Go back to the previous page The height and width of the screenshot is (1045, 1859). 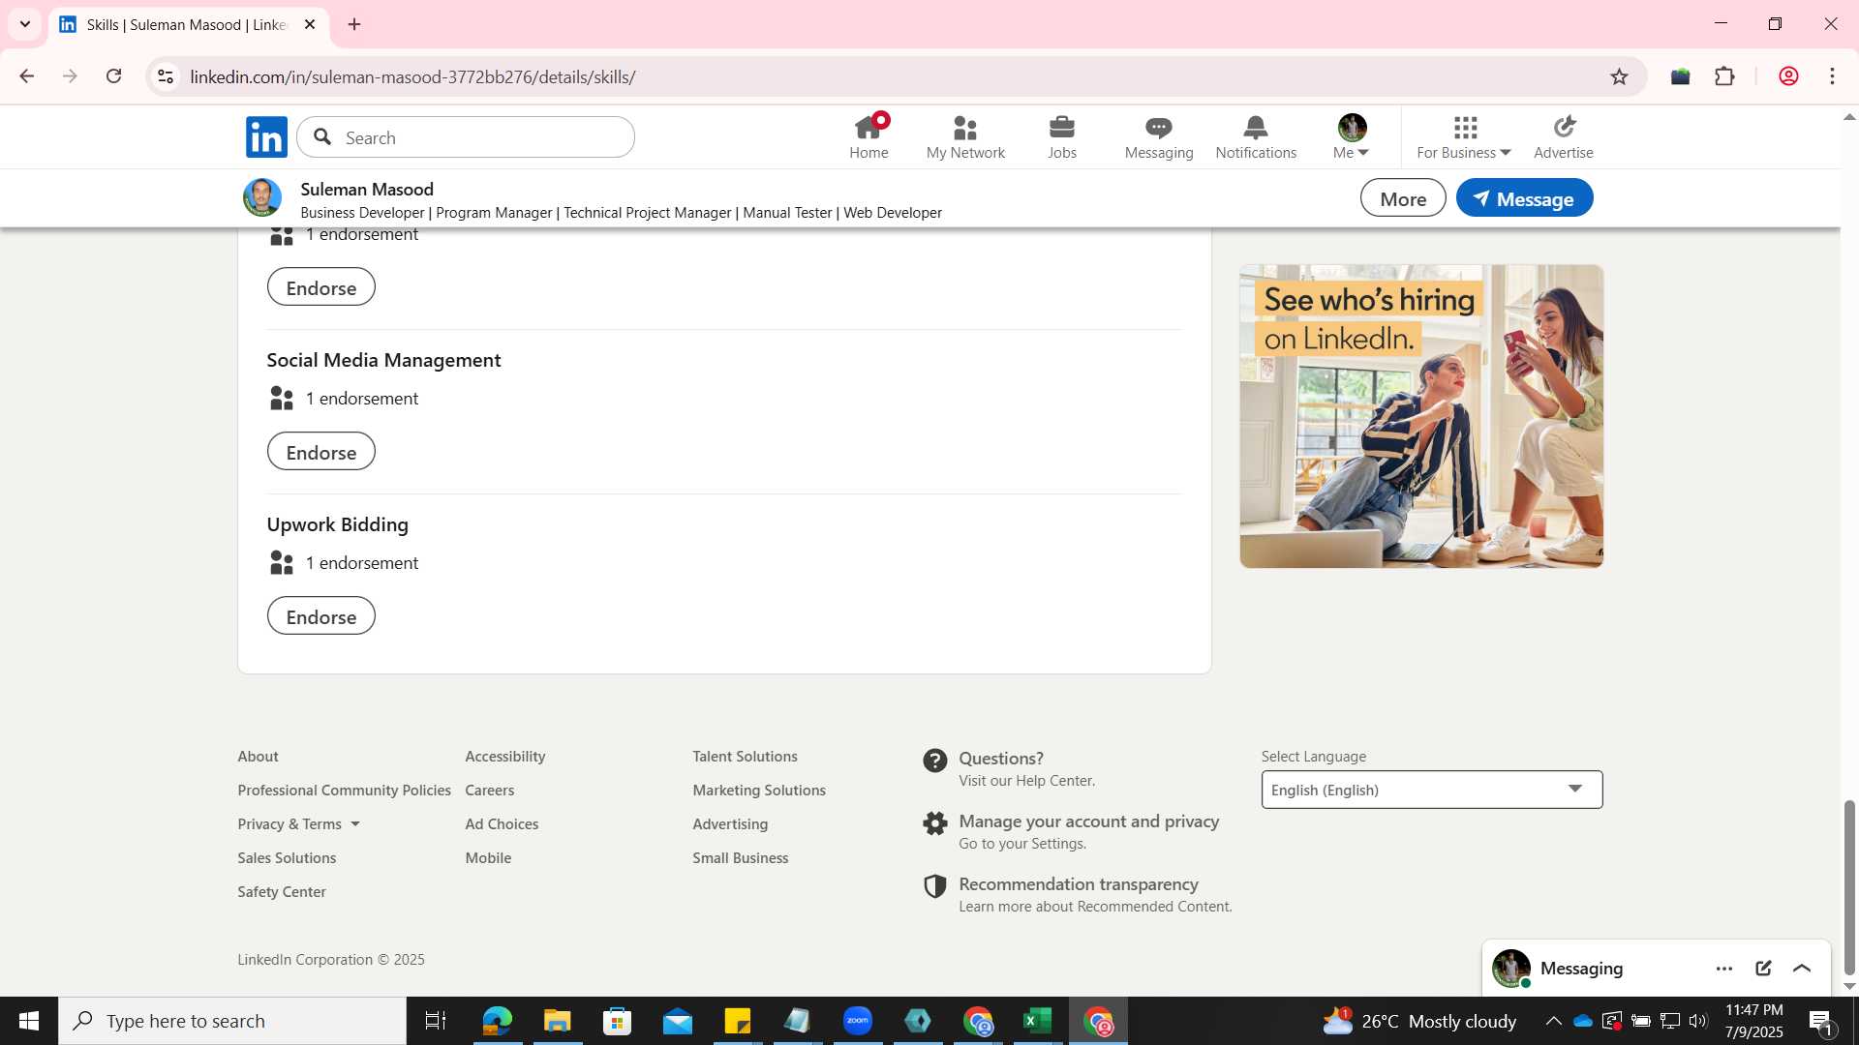(27, 76)
